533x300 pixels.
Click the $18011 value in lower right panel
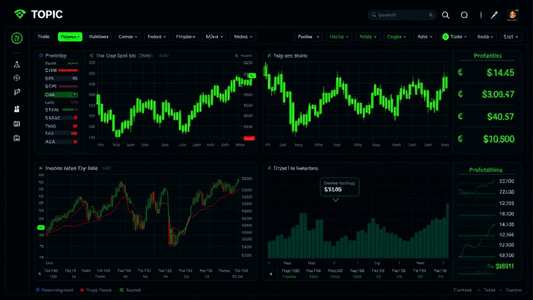click(505, 266)
